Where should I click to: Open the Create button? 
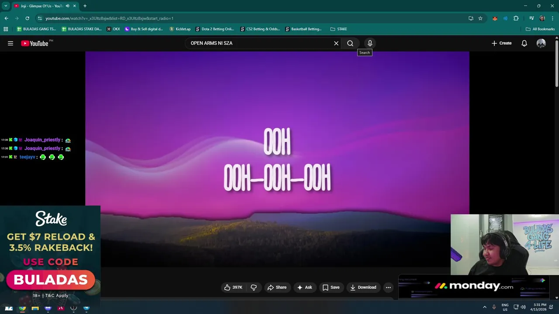click(x=501, y=43)
